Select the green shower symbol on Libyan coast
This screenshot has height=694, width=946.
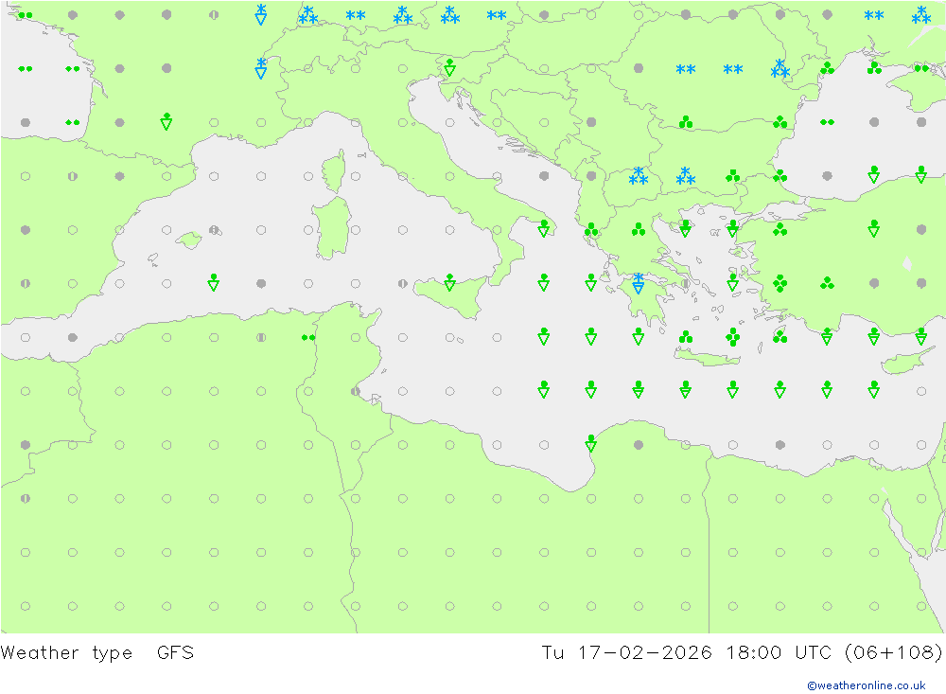[591, 442]
